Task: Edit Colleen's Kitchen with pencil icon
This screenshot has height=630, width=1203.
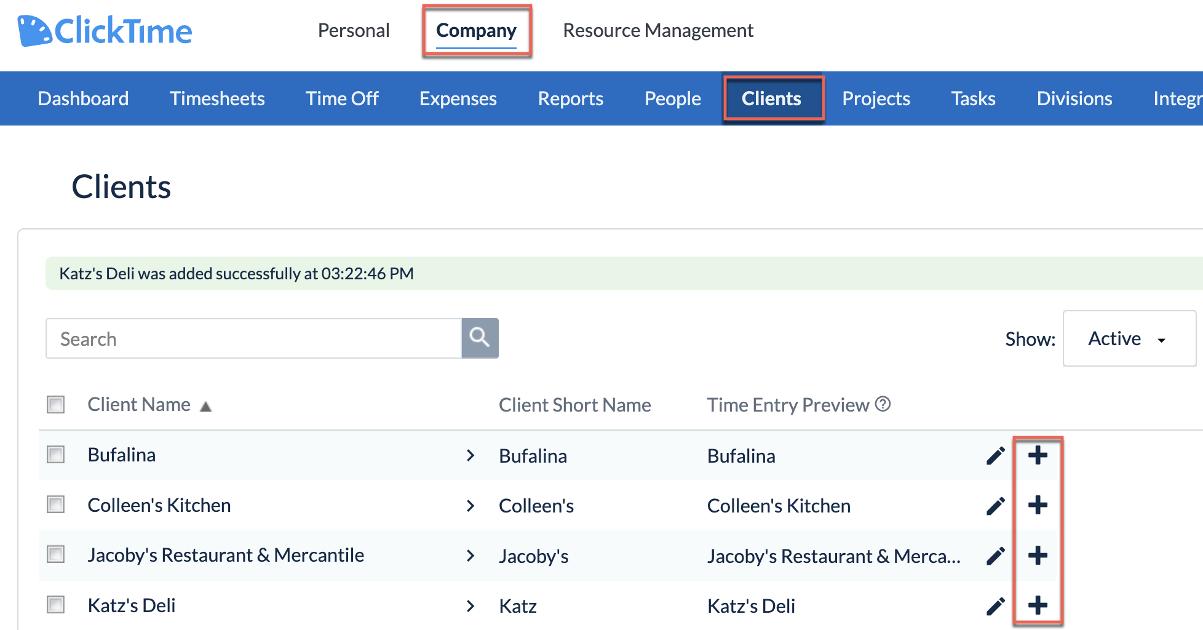Action: (996, 506)
